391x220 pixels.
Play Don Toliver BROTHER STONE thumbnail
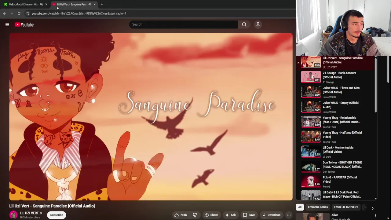click(x=311, y=167)
